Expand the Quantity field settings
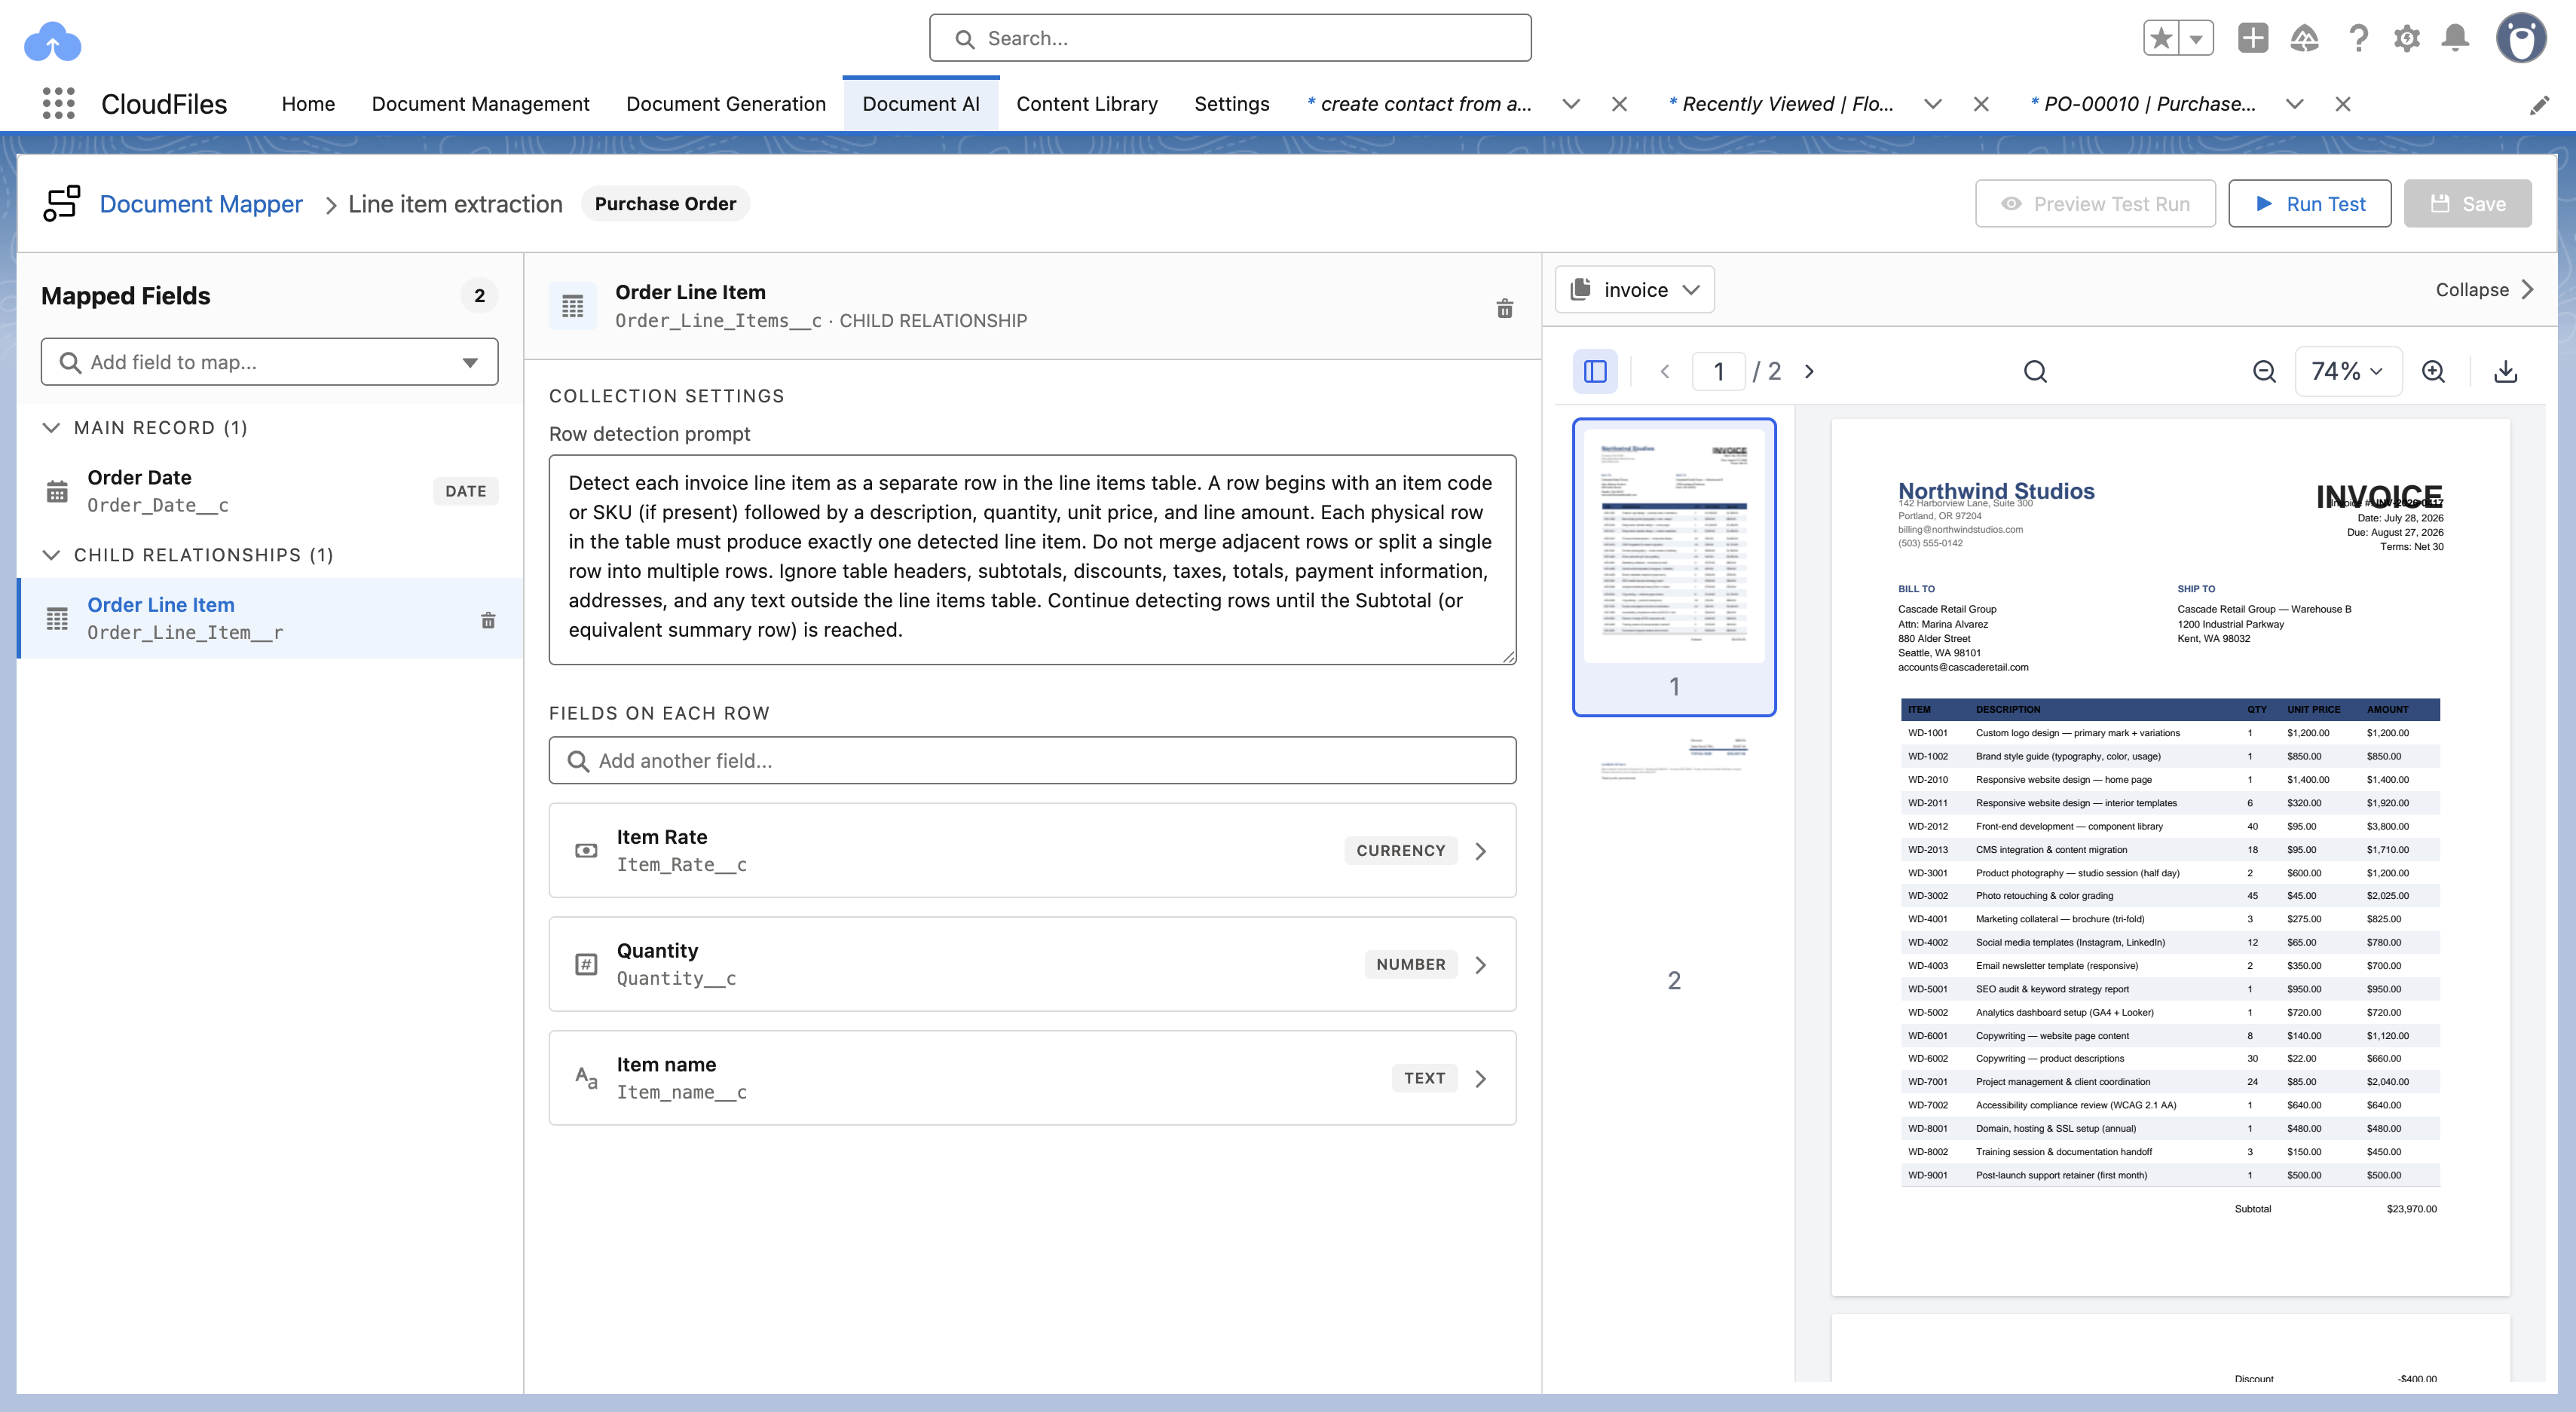The width and height of the screenshot is (2576, 1412). pyautogui.click(x=1481, y=964)
